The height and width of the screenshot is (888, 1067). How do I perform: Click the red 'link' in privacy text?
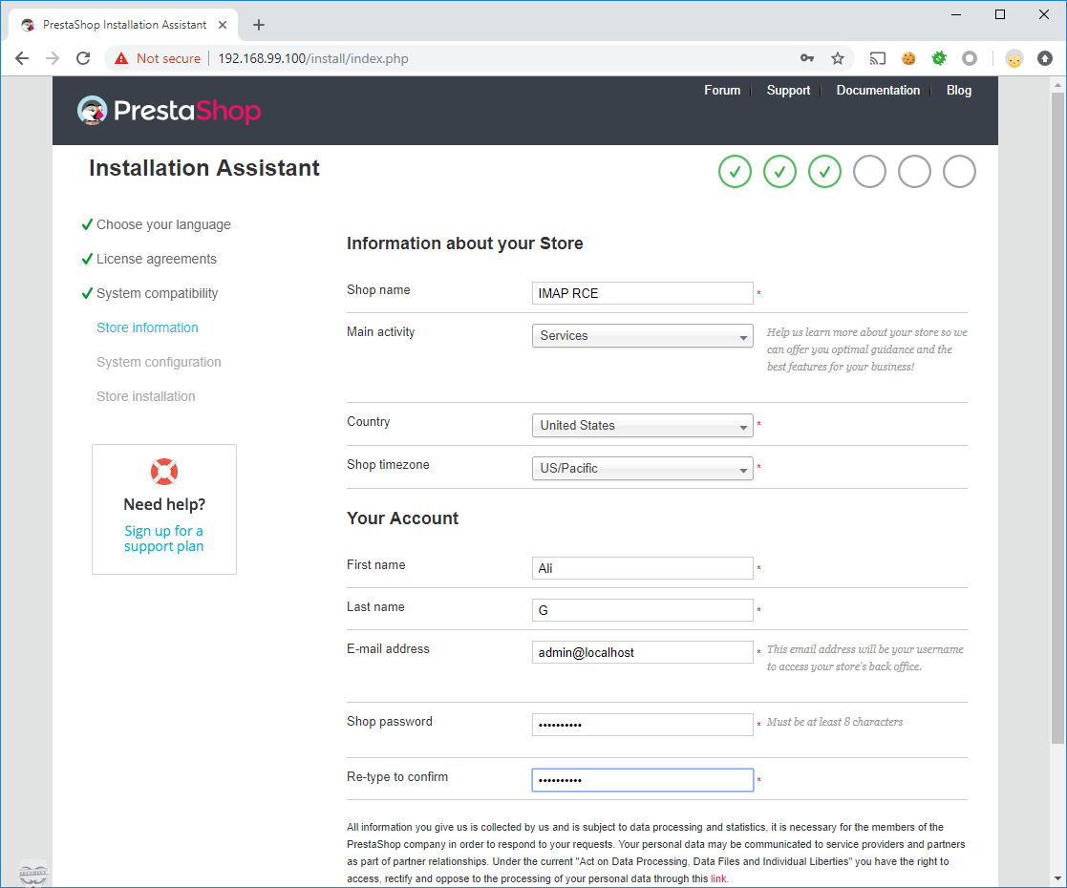click(x=718, y=878)
